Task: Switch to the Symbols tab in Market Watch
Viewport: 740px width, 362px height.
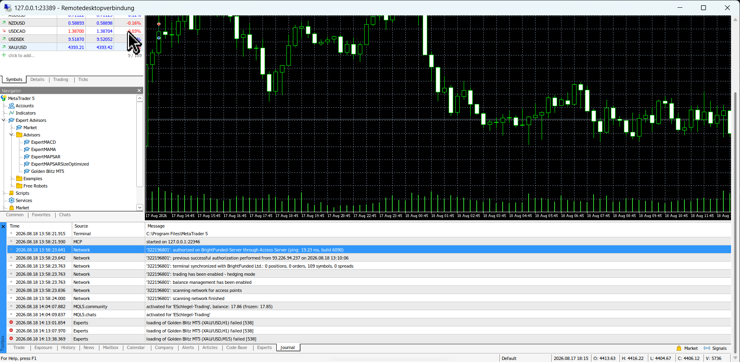Action: coord(14,79)
